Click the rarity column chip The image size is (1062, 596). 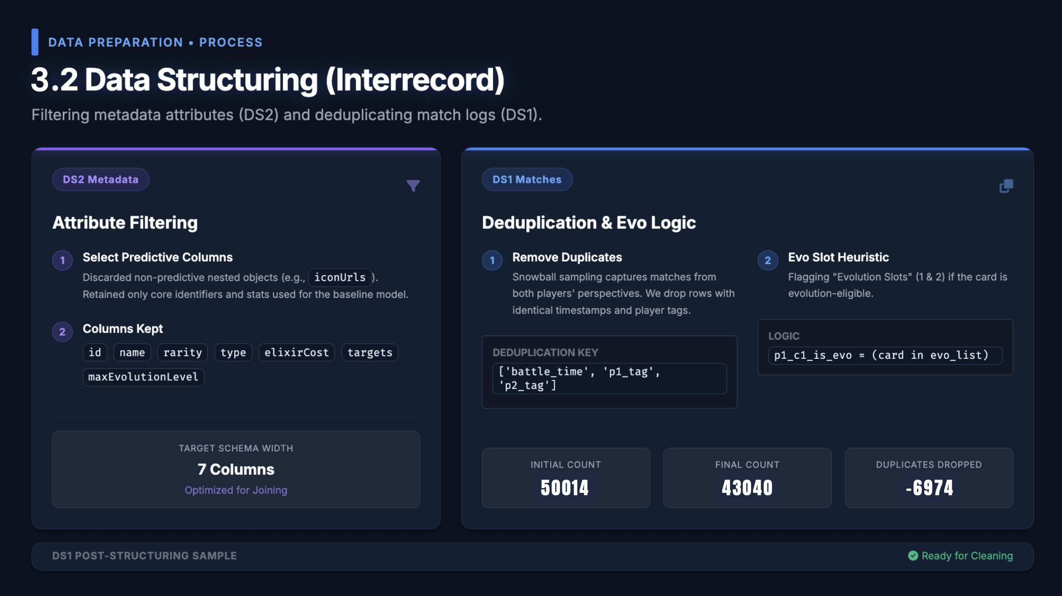(183, 353)
